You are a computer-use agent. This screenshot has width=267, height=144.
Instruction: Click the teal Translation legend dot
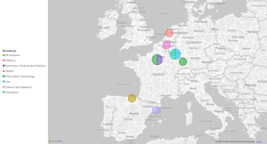pyautogui.click(x=4, y=92)
